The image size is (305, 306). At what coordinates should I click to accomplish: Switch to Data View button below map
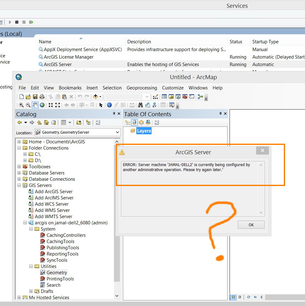pos(233,297)
